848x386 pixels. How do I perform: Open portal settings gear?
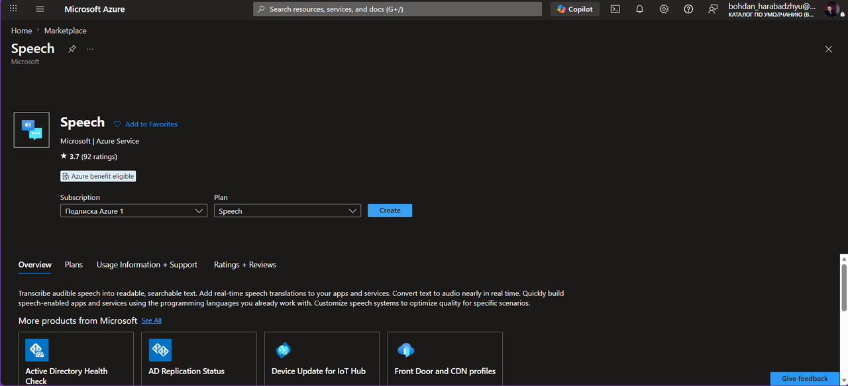coord(664,9)
